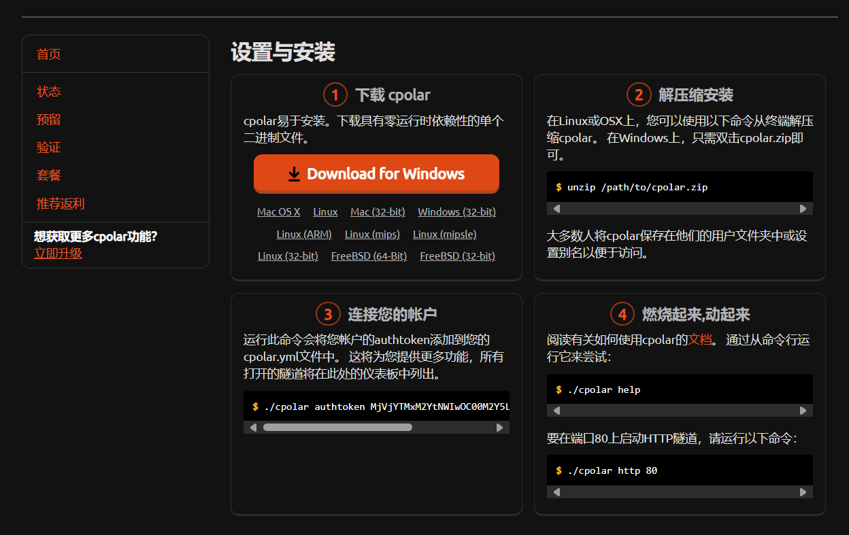Click the step 1 circled number icon
Viewport: 849px width, 535px height.
click(335, 94)
